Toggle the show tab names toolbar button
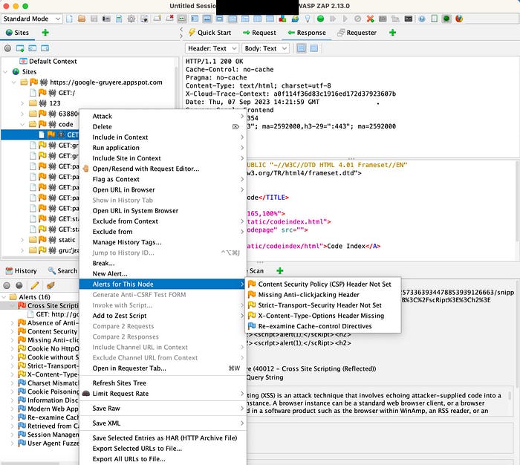Viewport: 520px width, 465px height. [182, 19]
